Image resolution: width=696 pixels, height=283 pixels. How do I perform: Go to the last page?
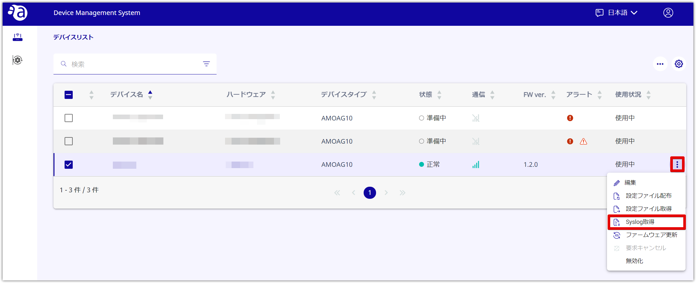pos(402,193)
